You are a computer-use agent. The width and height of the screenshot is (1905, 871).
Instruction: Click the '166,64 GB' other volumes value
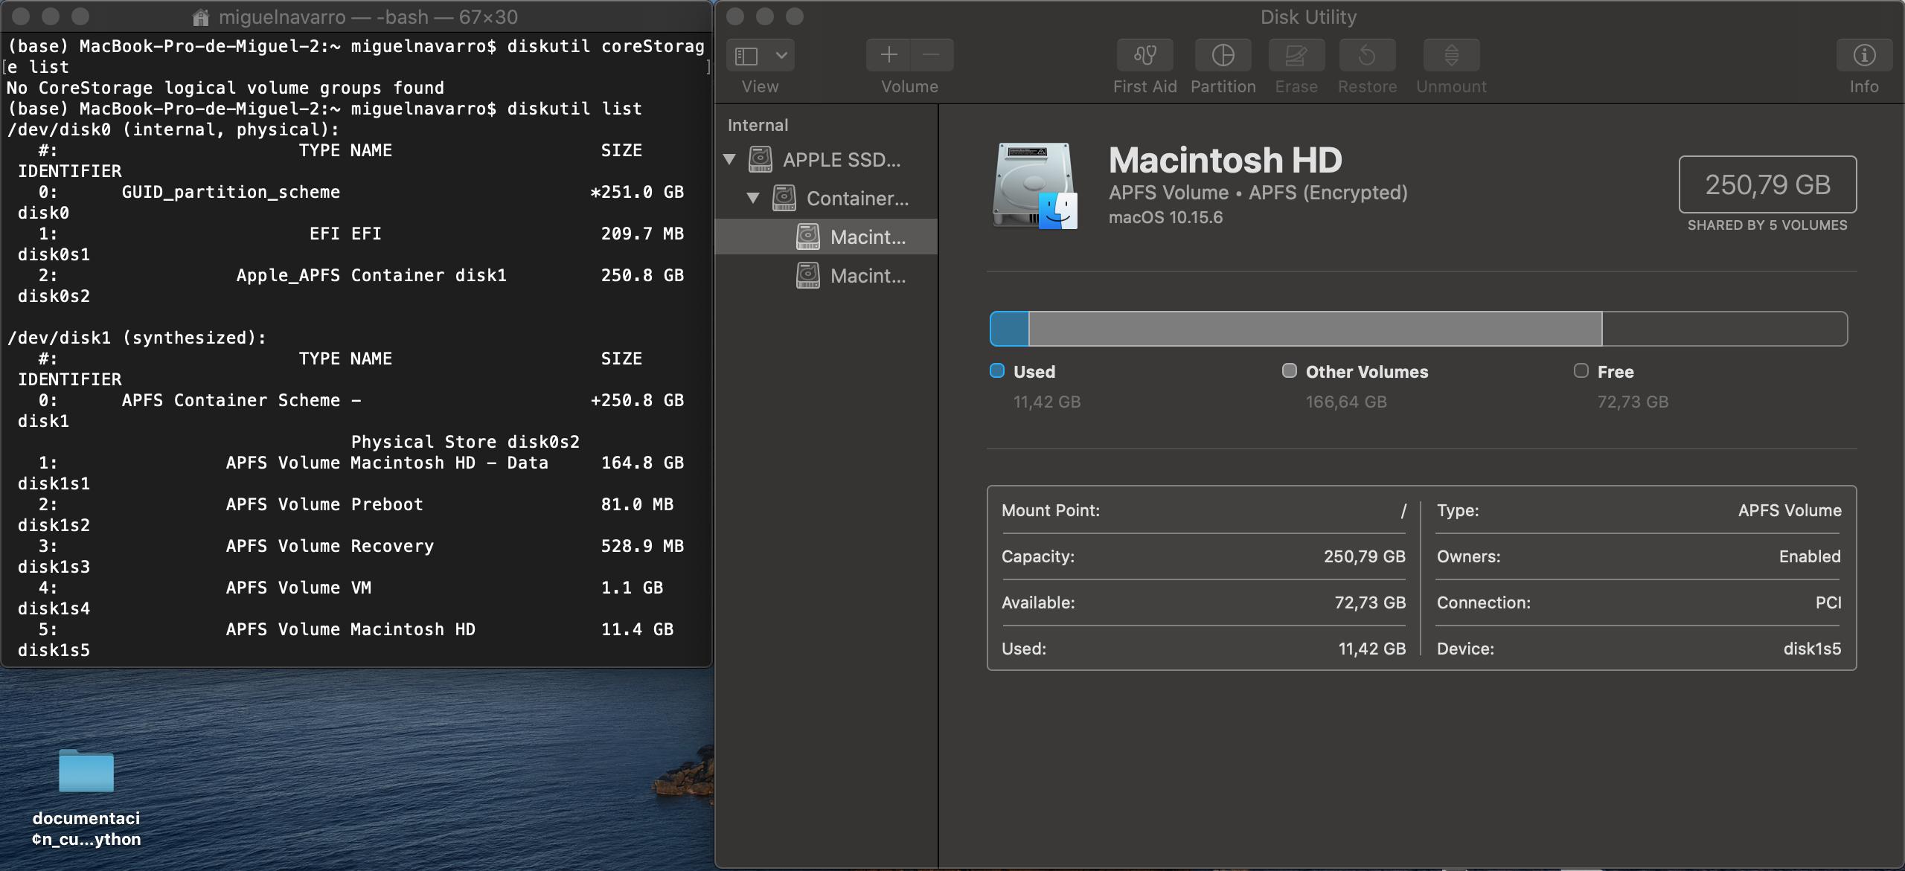[1346, 402]
